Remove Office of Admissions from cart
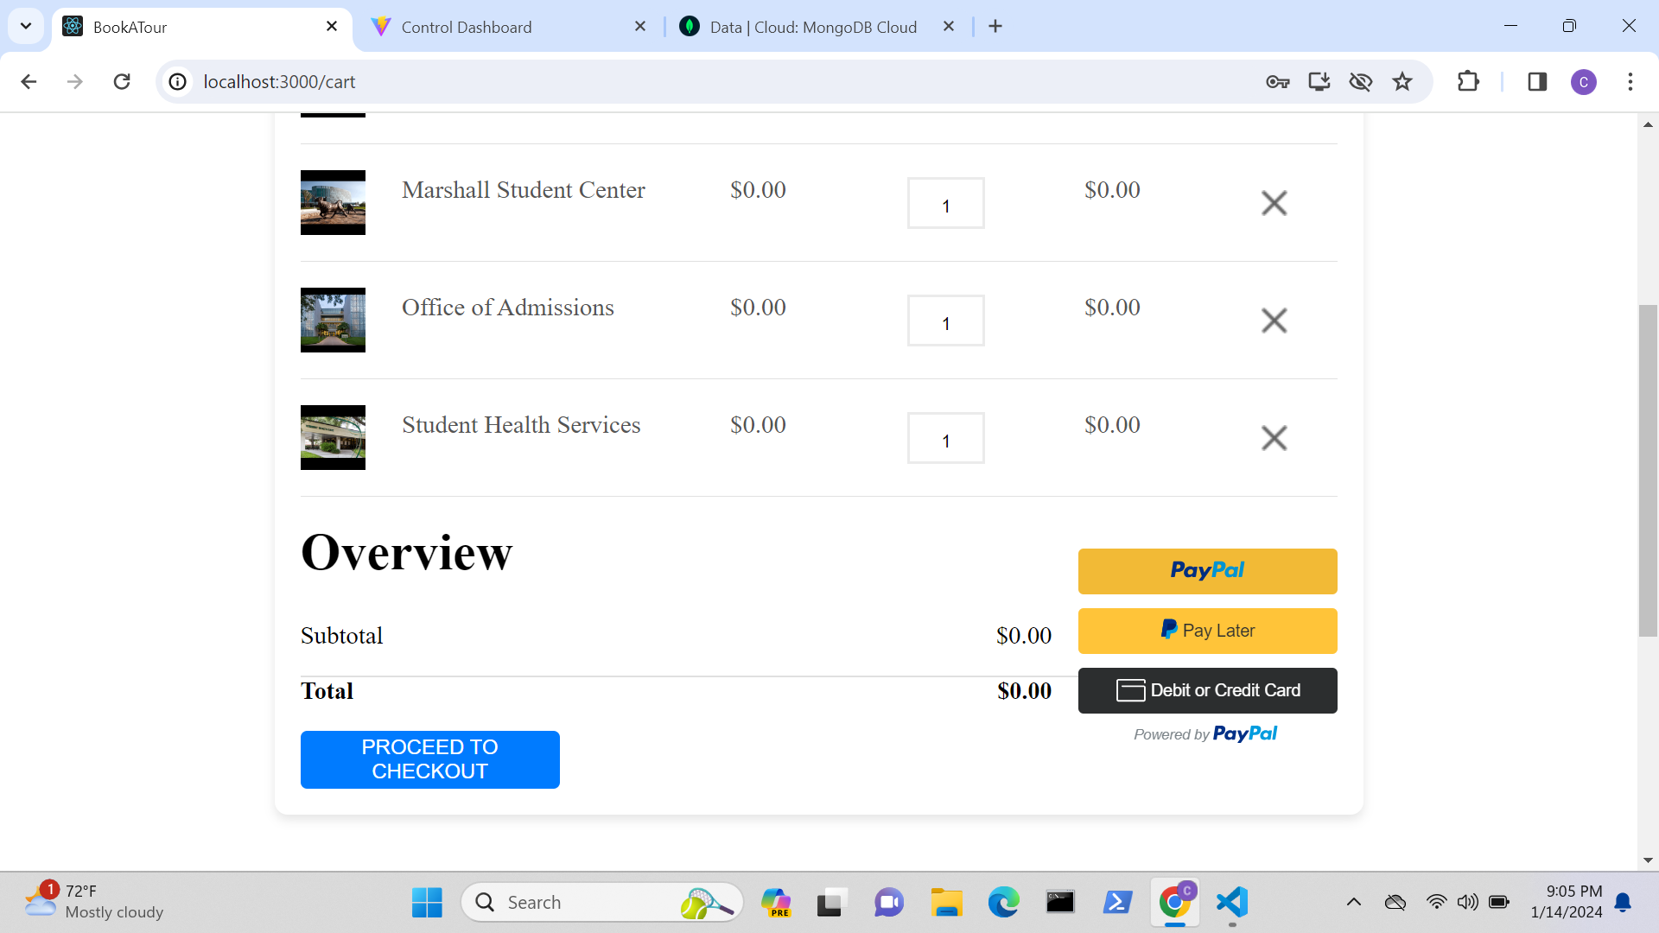Viewport: 1659px width, 933px height. (x=1274, y=321)
